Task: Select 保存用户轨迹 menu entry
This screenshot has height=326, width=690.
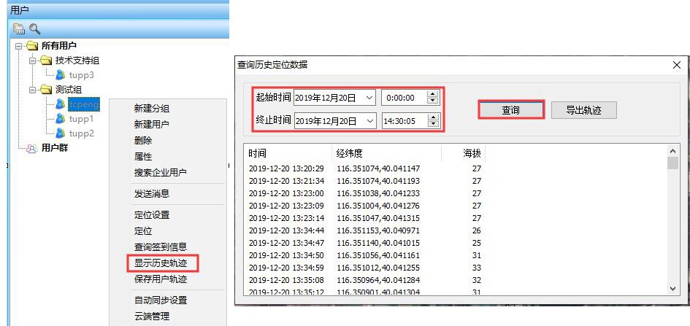Action: point(160,279)
